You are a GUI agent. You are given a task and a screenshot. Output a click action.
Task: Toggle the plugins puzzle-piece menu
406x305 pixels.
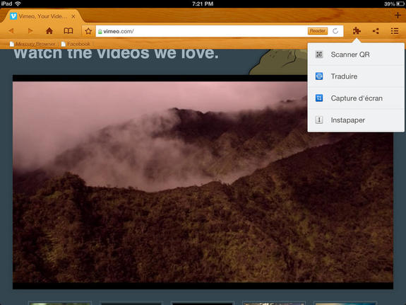click(x=357, y=31)
